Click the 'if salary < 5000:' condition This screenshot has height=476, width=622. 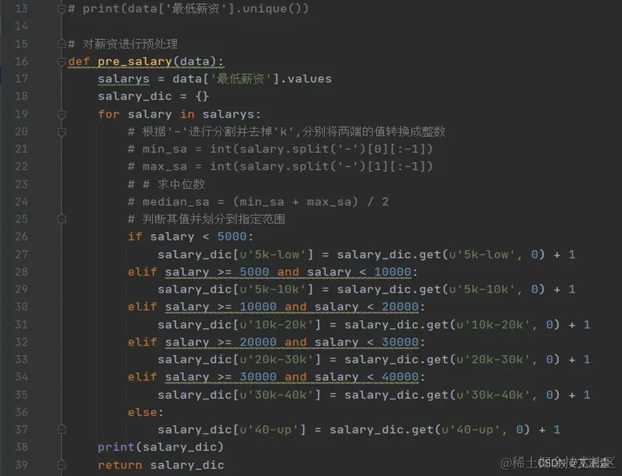coord(191,237)
